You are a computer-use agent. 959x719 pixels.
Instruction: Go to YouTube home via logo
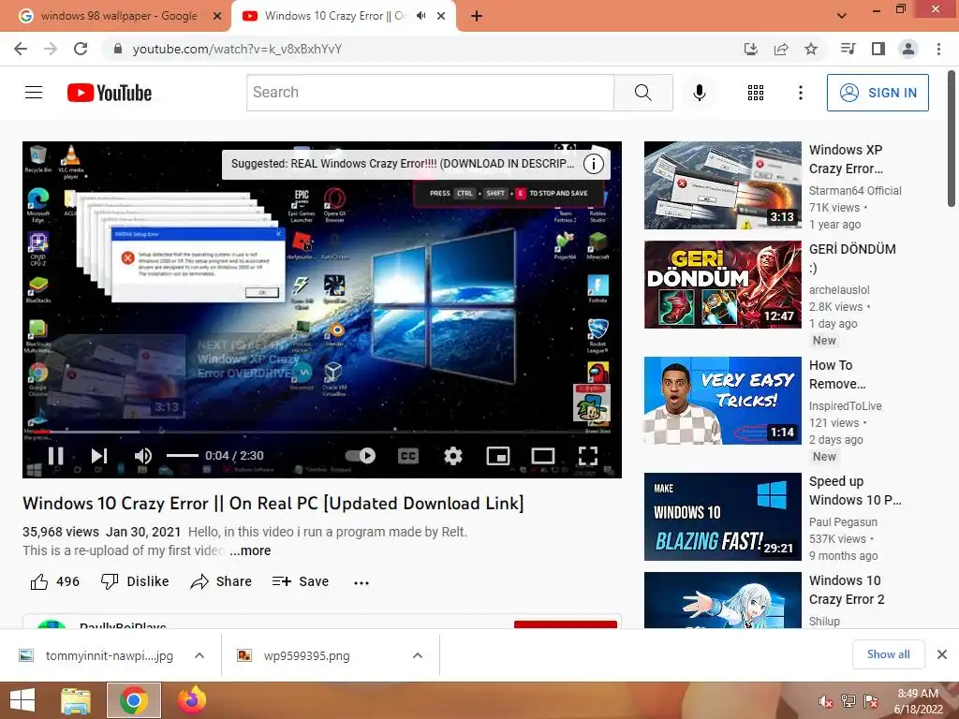coord(110,93)
